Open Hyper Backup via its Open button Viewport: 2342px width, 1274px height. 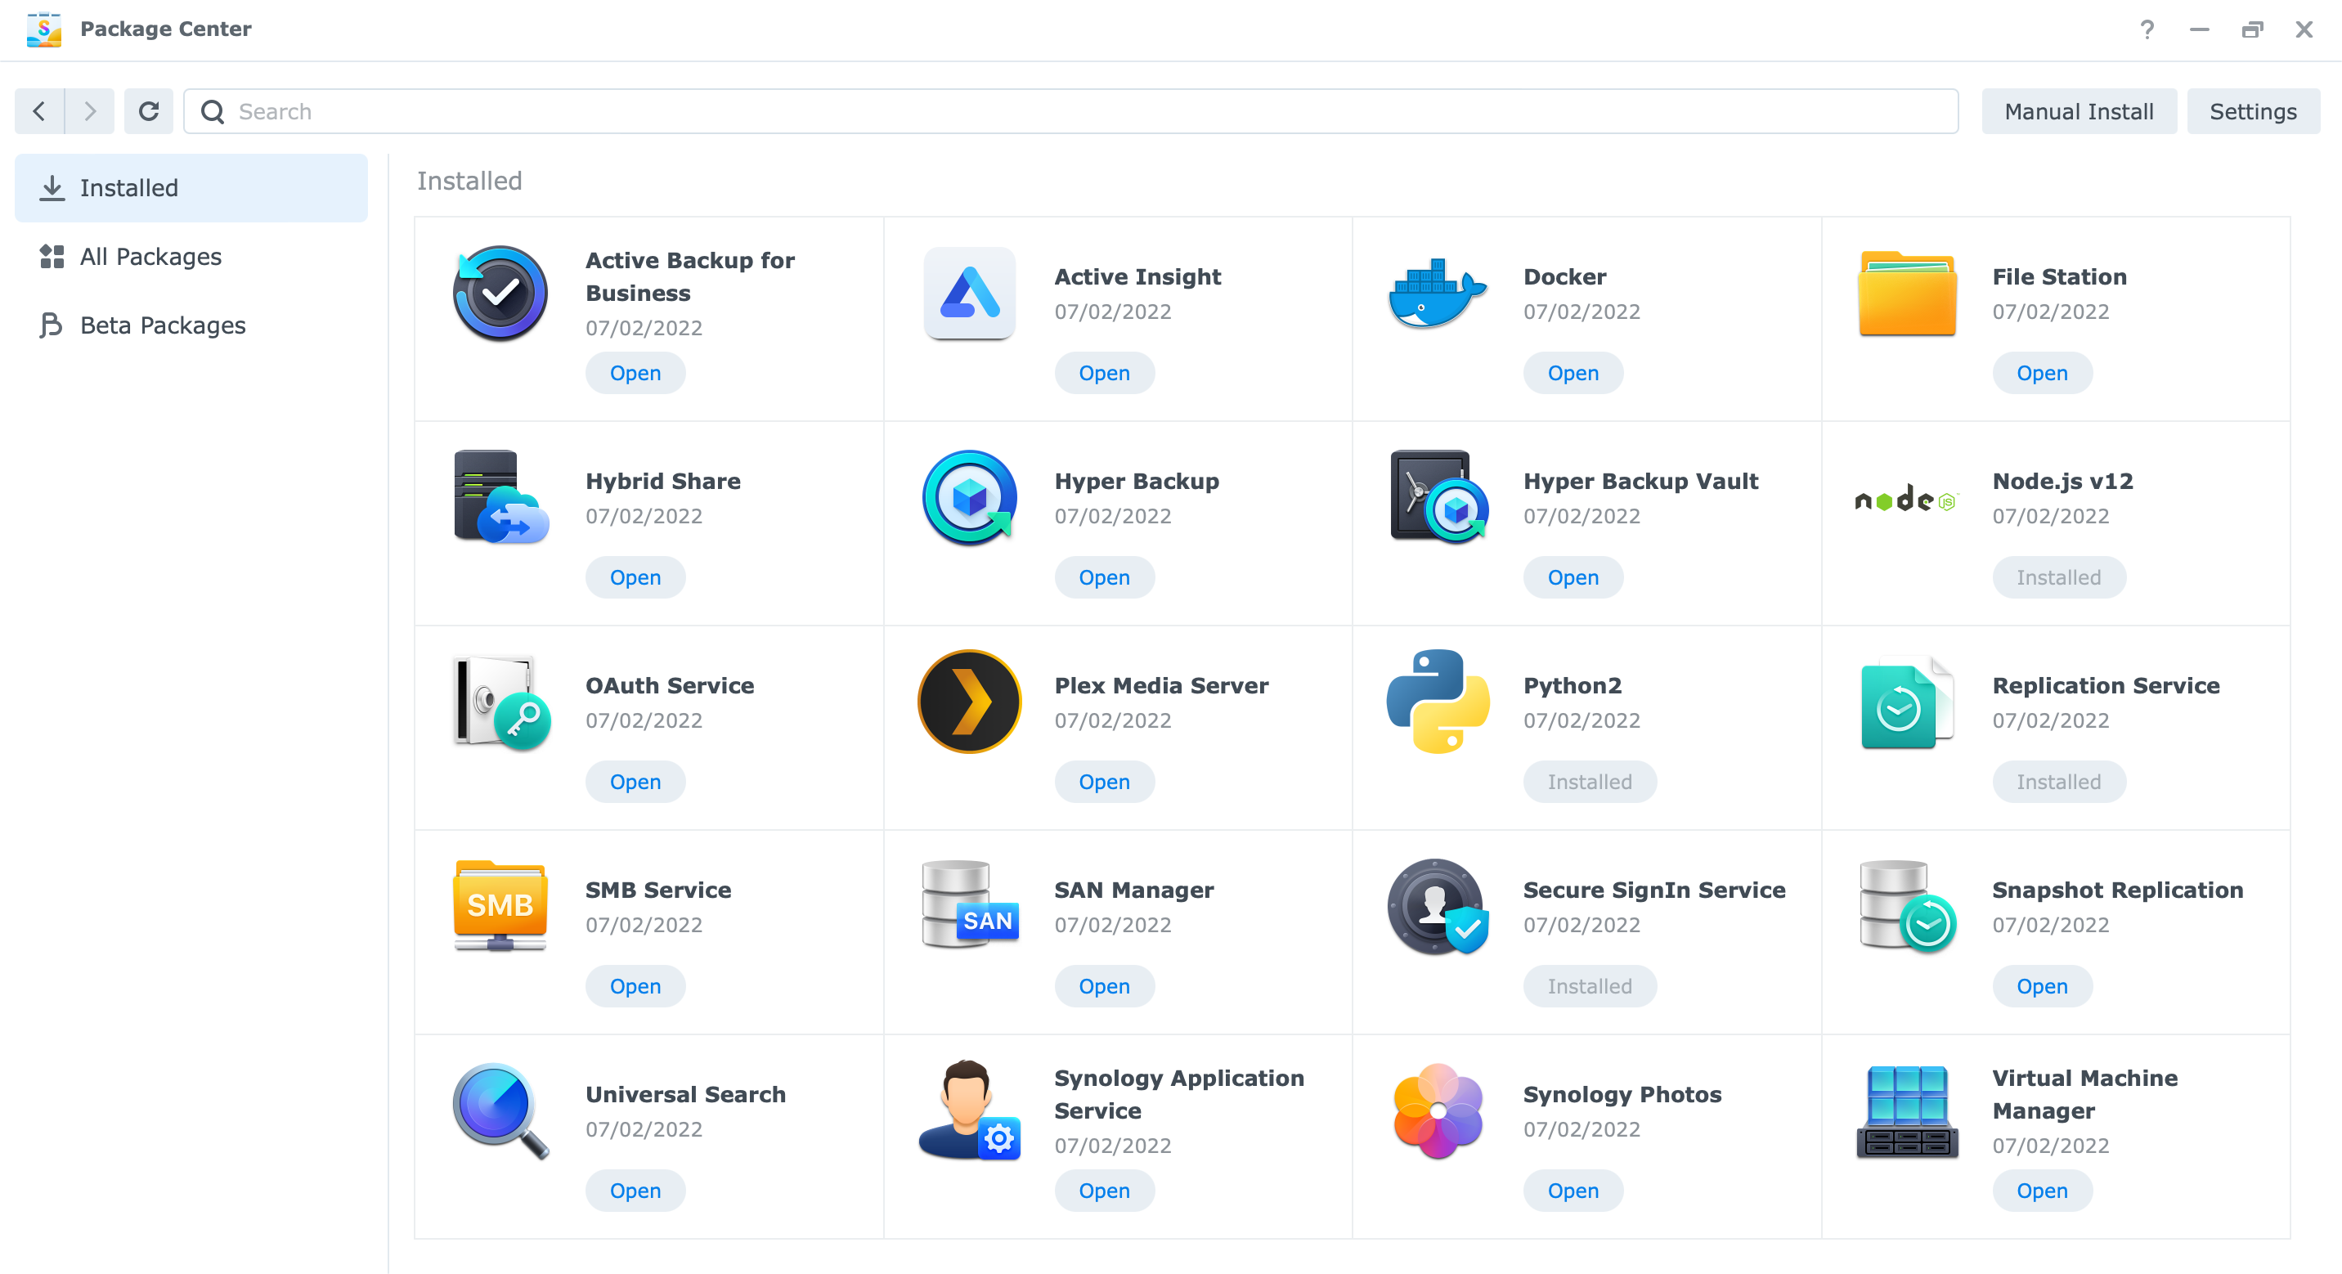[x=1104, y=577]
